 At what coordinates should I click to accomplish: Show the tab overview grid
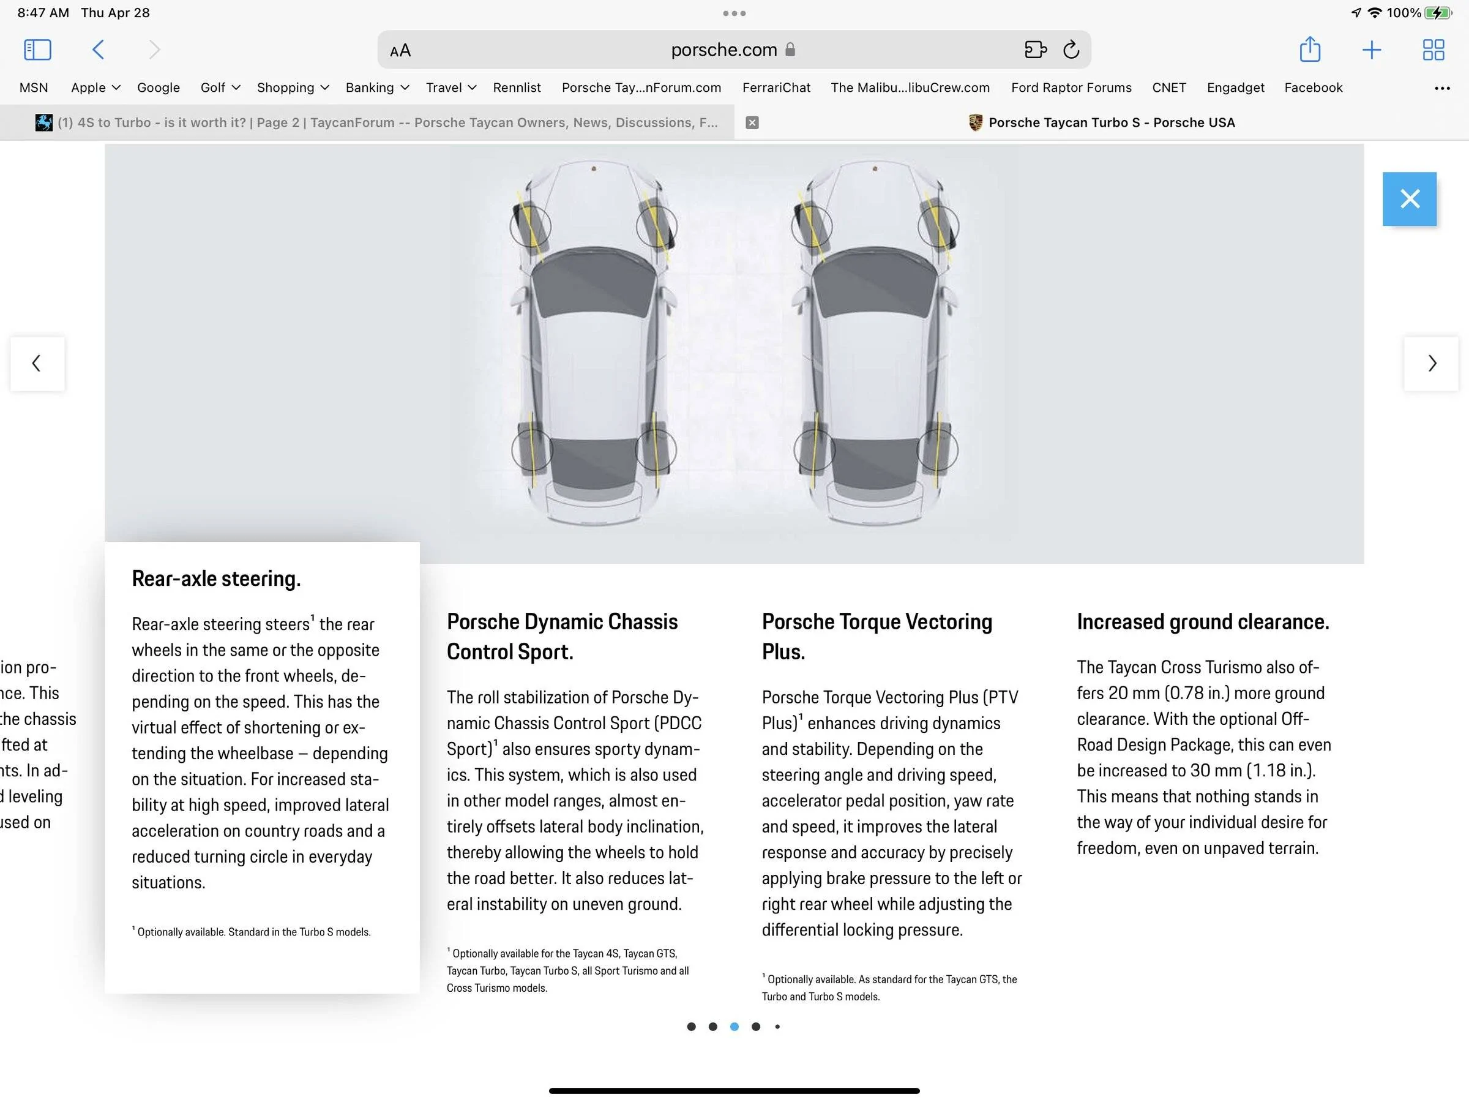[x=1433, y=50]
